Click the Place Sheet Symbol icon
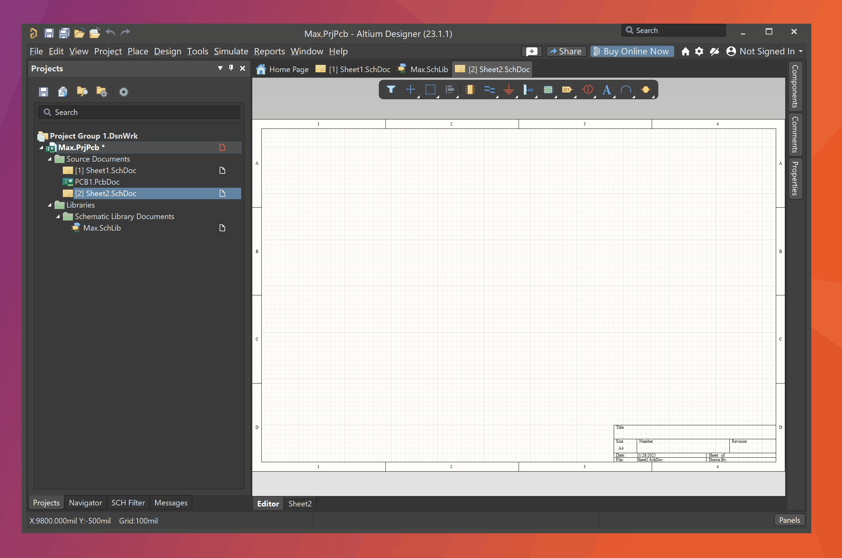Screen dimensions: 842x558 coord(548,90)
